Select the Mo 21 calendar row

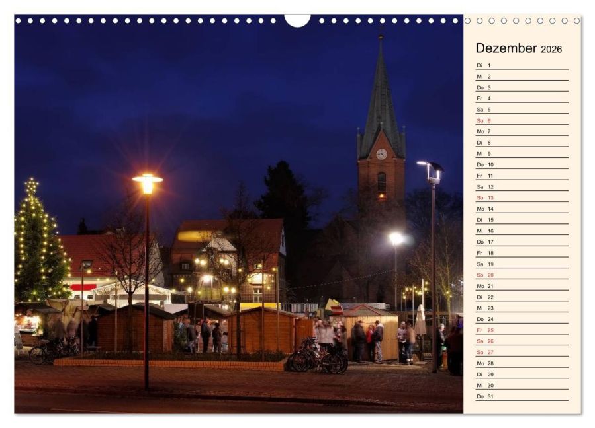[522, 286]
